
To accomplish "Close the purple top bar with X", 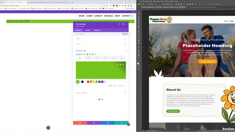I will tap(133, 12).
